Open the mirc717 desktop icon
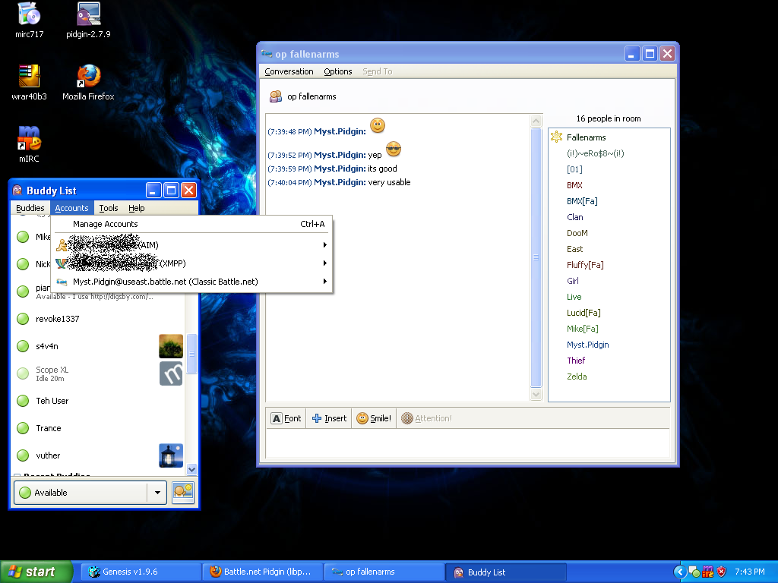This screenshot has width=778, height=583. [x=30, y=14]
